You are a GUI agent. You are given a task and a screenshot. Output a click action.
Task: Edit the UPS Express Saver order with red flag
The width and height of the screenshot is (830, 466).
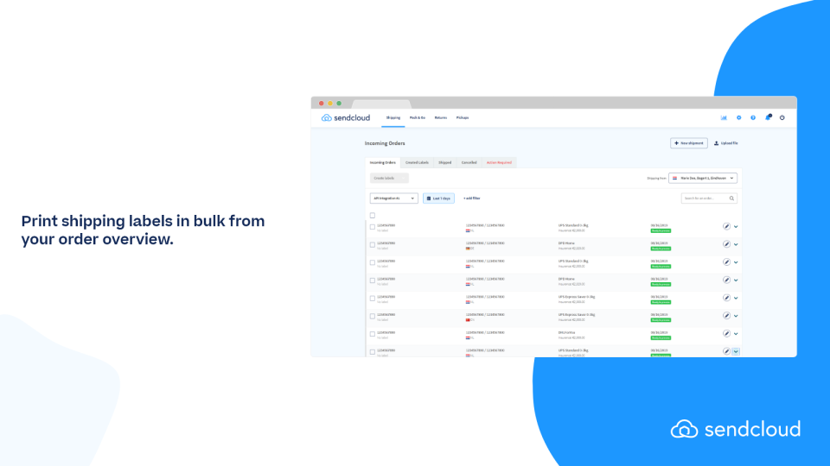pos(726,316)
